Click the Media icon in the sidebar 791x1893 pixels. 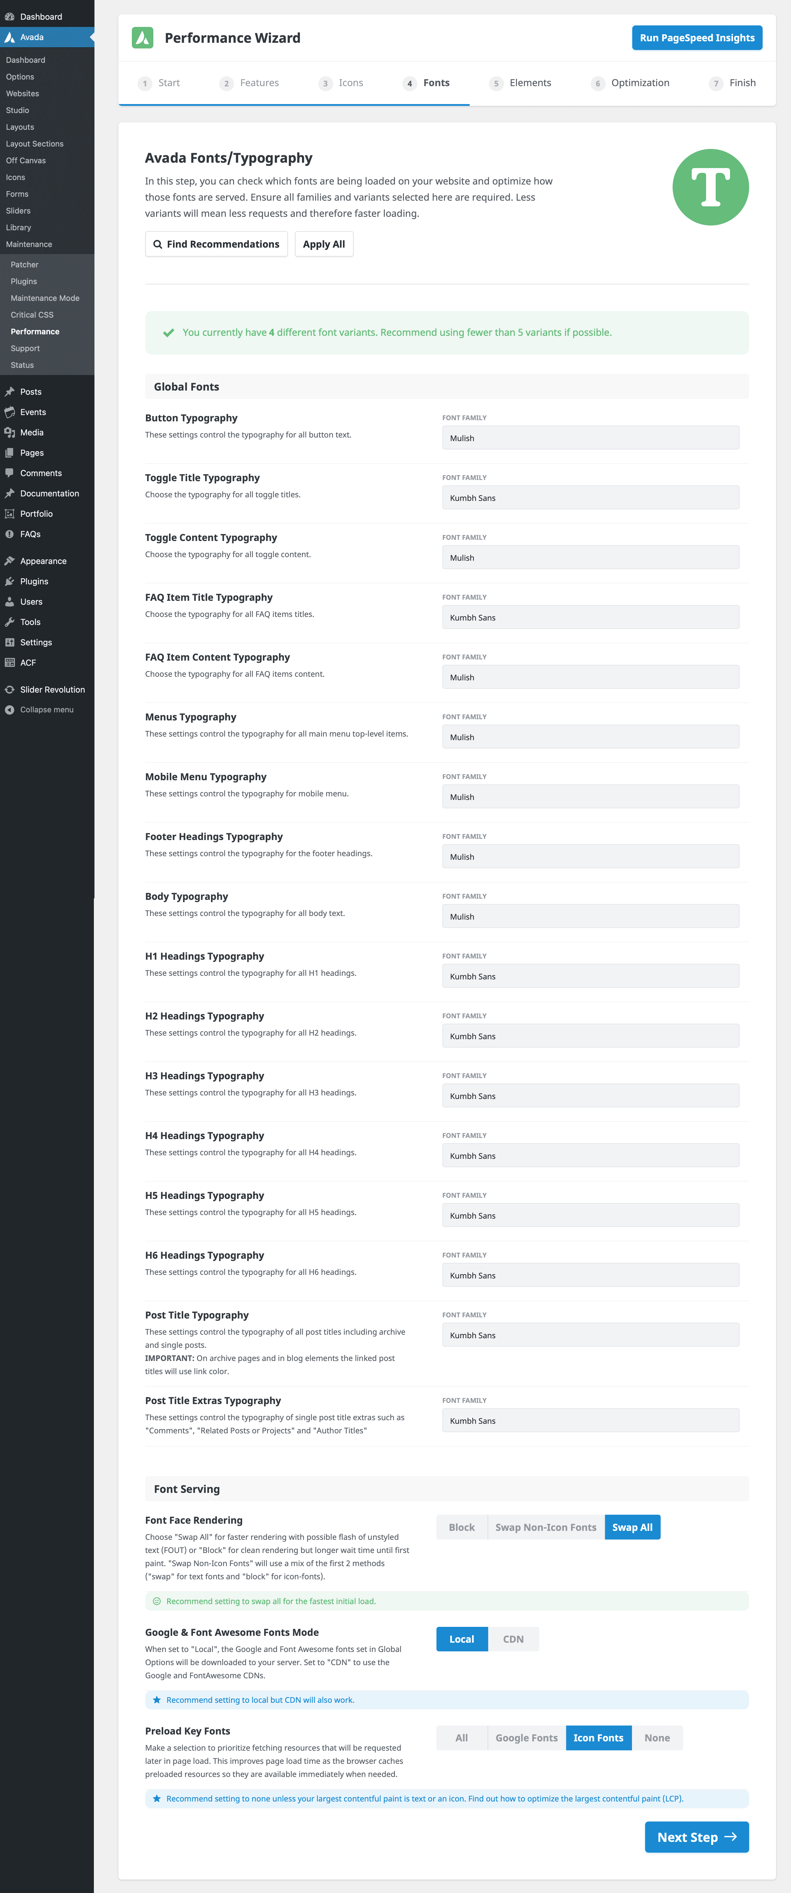(x=10, y=432)
